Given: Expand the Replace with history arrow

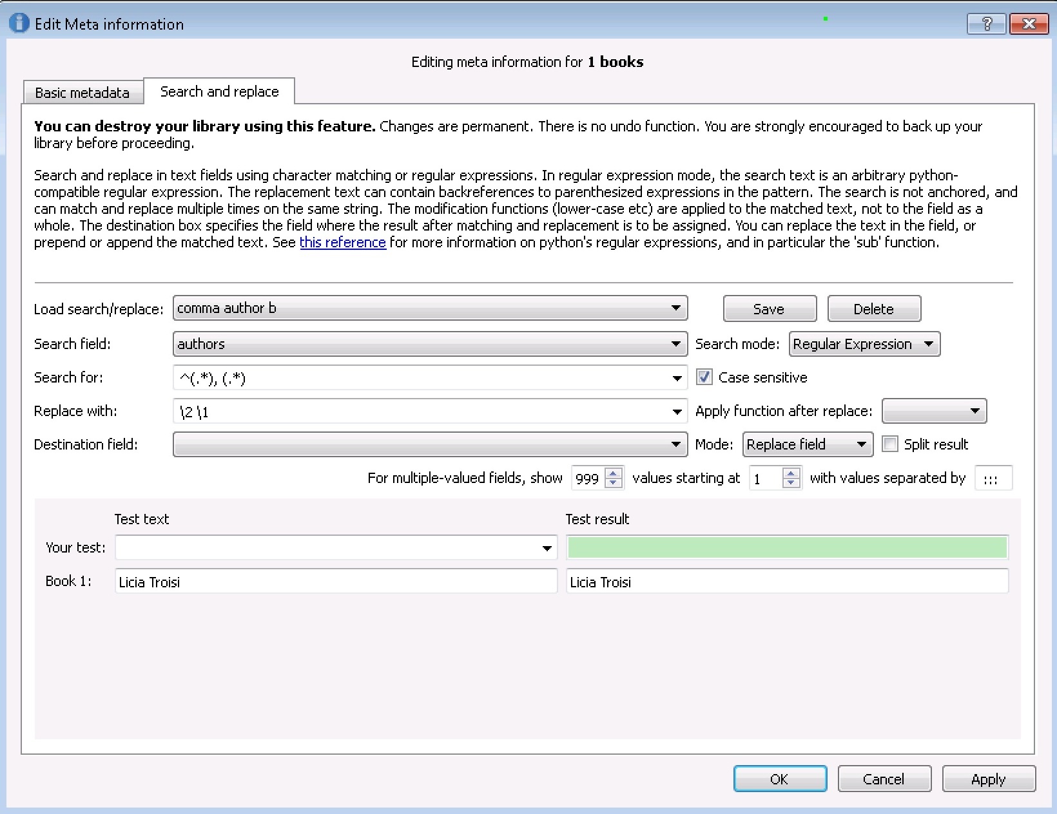Looking at the screenshot, I should [x=677, y=412].
